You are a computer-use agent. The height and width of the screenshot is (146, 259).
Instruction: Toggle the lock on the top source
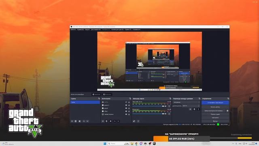[129, 102]
